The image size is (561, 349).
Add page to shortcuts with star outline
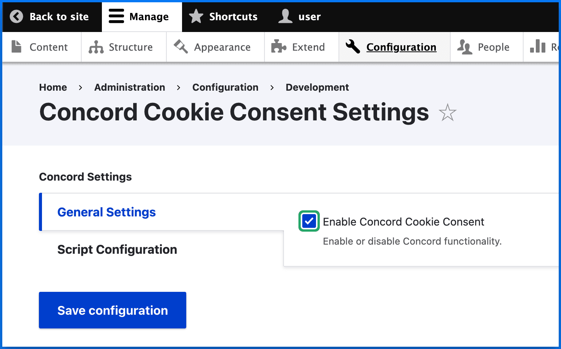[x=447, y=113]
